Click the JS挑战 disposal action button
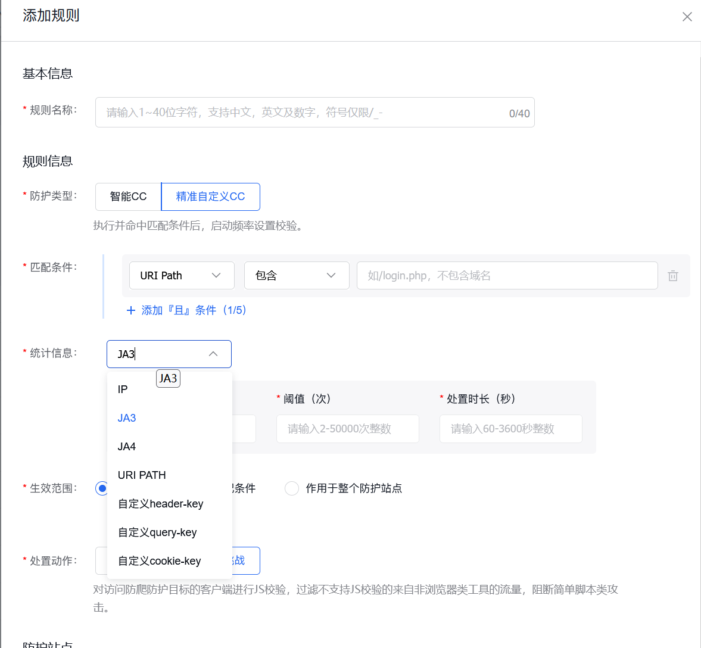Viewport: 701px width, 648px height. [245, 560]
